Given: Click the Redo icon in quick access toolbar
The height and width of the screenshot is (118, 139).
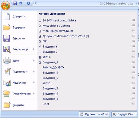Looking at the screenshot, I should [x=29, y=3].
